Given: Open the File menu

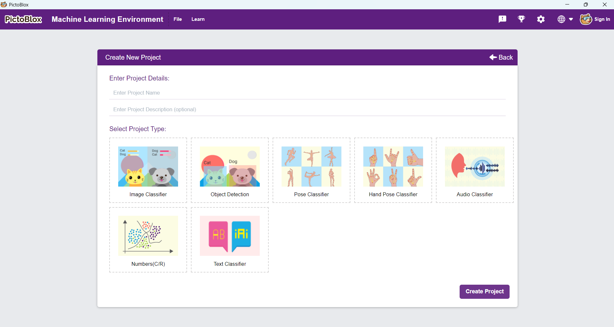Looking at the screenshot, I should click(178, 19).
